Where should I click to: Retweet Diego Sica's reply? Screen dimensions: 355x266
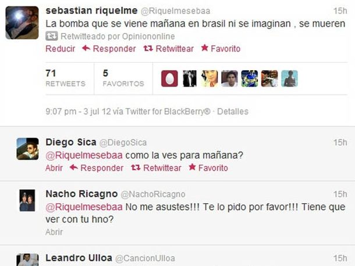tap(156, 168)
